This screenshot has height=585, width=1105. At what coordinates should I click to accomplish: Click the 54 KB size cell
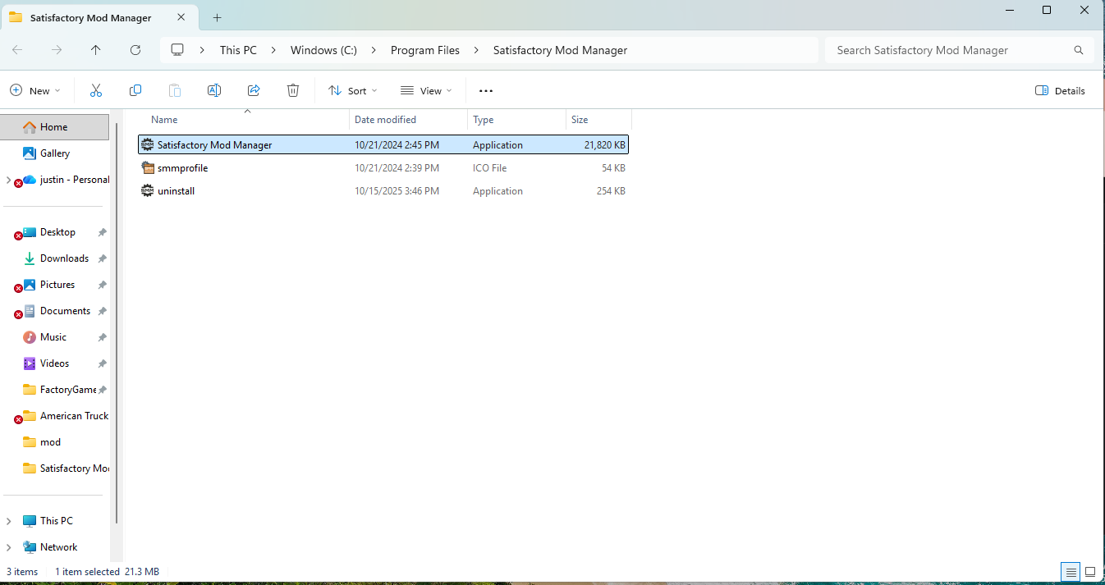613,168
